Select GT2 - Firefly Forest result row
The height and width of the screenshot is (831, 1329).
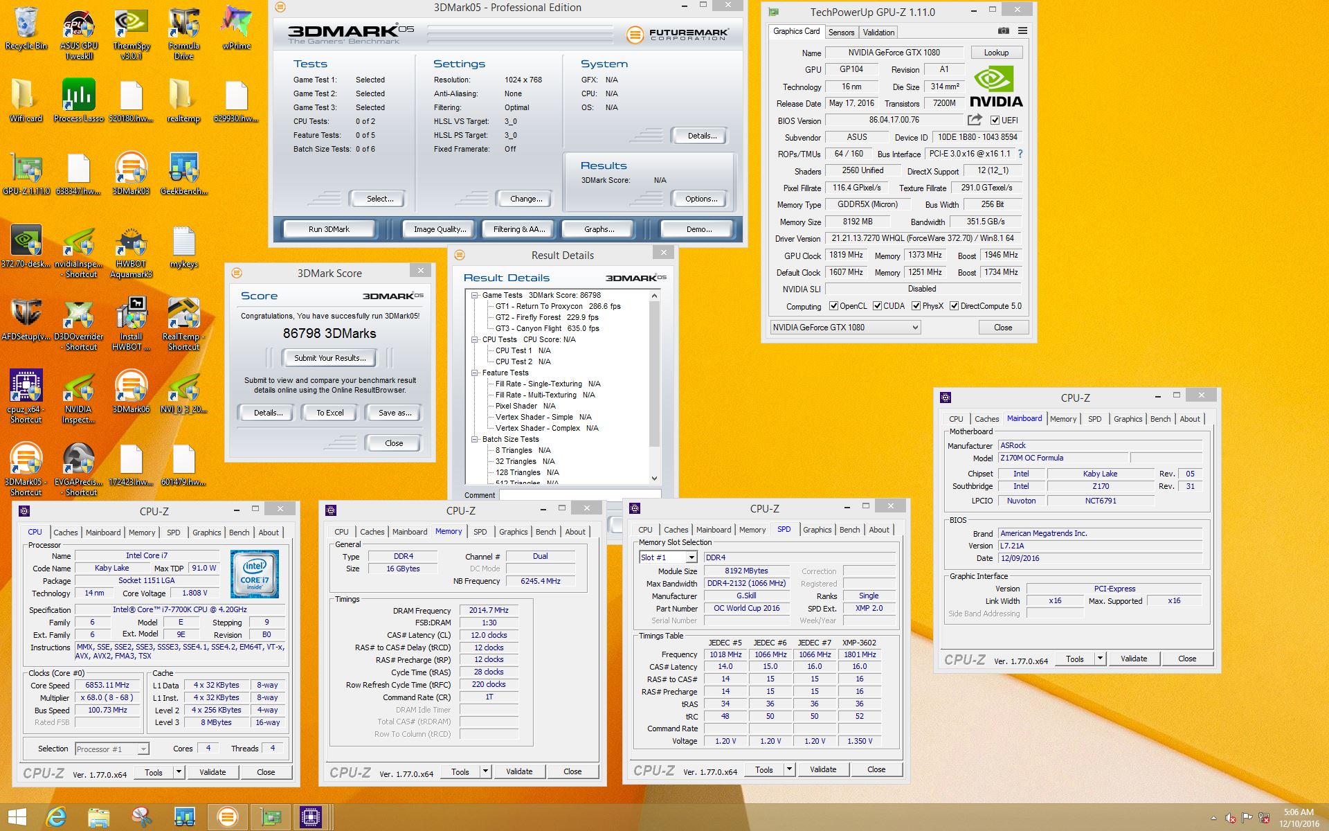coord(546,318)
